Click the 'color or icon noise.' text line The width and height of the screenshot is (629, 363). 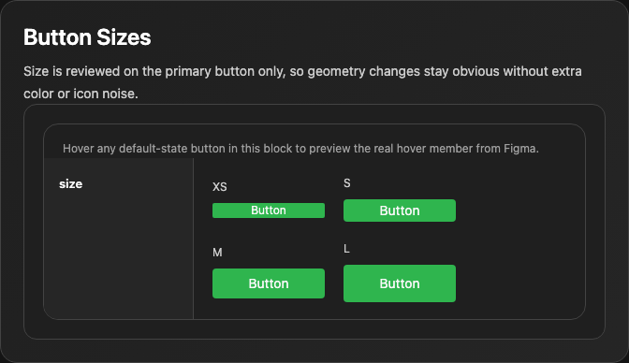(80, 94)
